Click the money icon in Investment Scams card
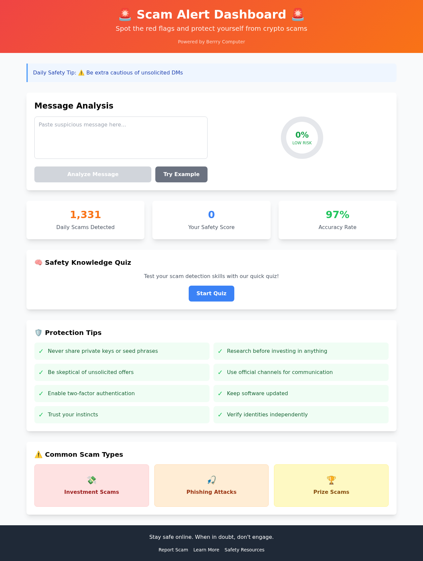The height and width of the screenshot is (561, 423). pos(92,480)
